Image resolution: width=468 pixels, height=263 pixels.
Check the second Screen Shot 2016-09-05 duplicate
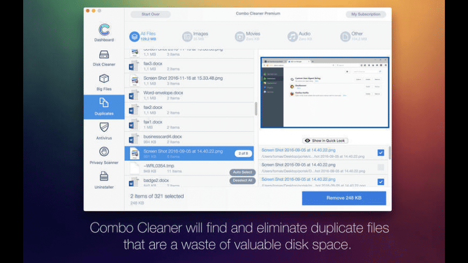(x=380, y=167)
